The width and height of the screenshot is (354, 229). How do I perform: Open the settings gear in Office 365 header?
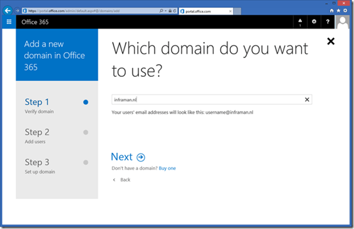[x=314, y=22]
